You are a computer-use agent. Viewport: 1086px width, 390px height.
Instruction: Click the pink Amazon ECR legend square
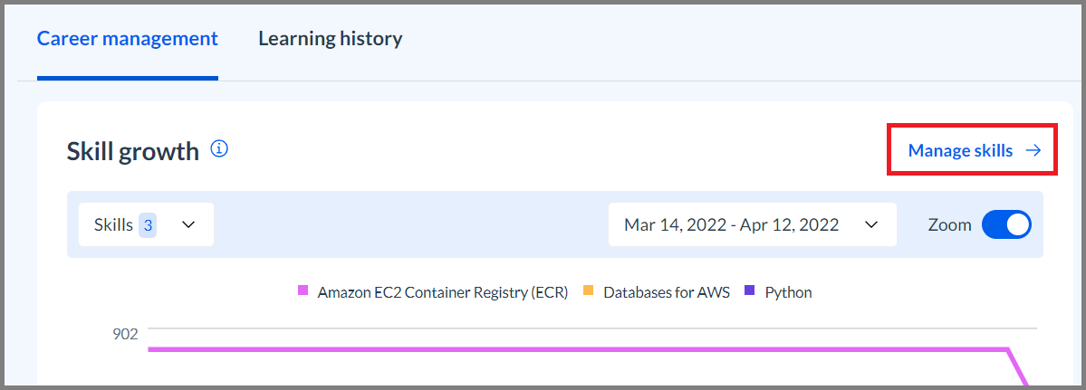click(x=303, y=291)
